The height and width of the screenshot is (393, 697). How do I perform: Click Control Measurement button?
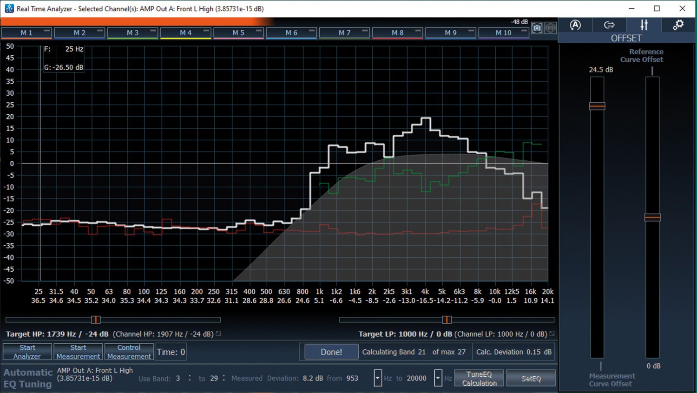[129, 352]
